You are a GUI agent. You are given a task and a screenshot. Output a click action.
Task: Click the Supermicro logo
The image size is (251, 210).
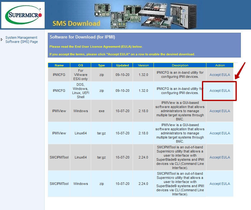(23, 15)
